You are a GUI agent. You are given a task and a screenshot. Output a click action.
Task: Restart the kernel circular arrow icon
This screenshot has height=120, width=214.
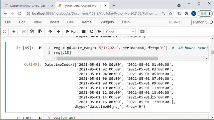tap(92, 31)
